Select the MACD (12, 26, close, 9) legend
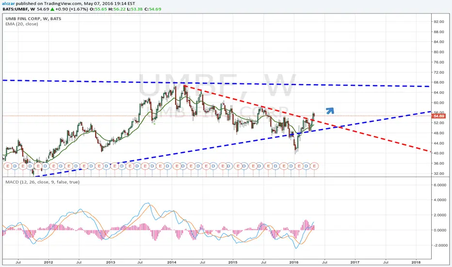Screen dimensions: 452x267 42,182
